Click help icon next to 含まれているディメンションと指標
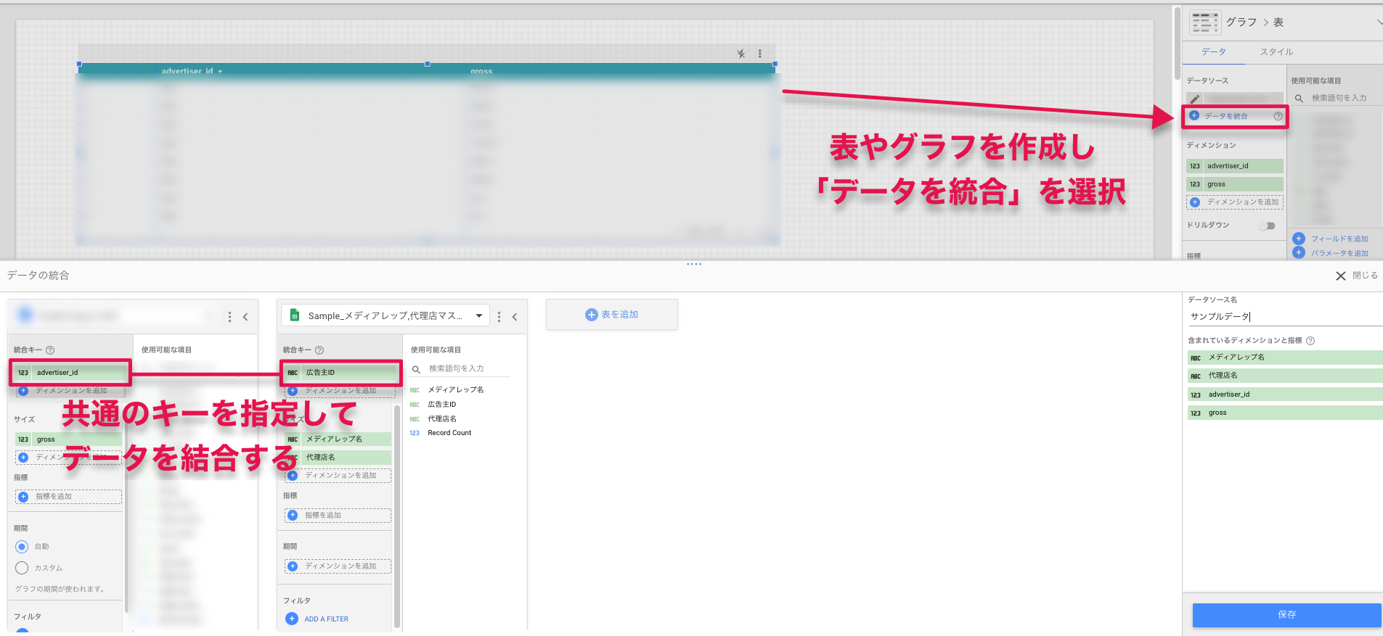1383x636 pixels. point(1310,341)
